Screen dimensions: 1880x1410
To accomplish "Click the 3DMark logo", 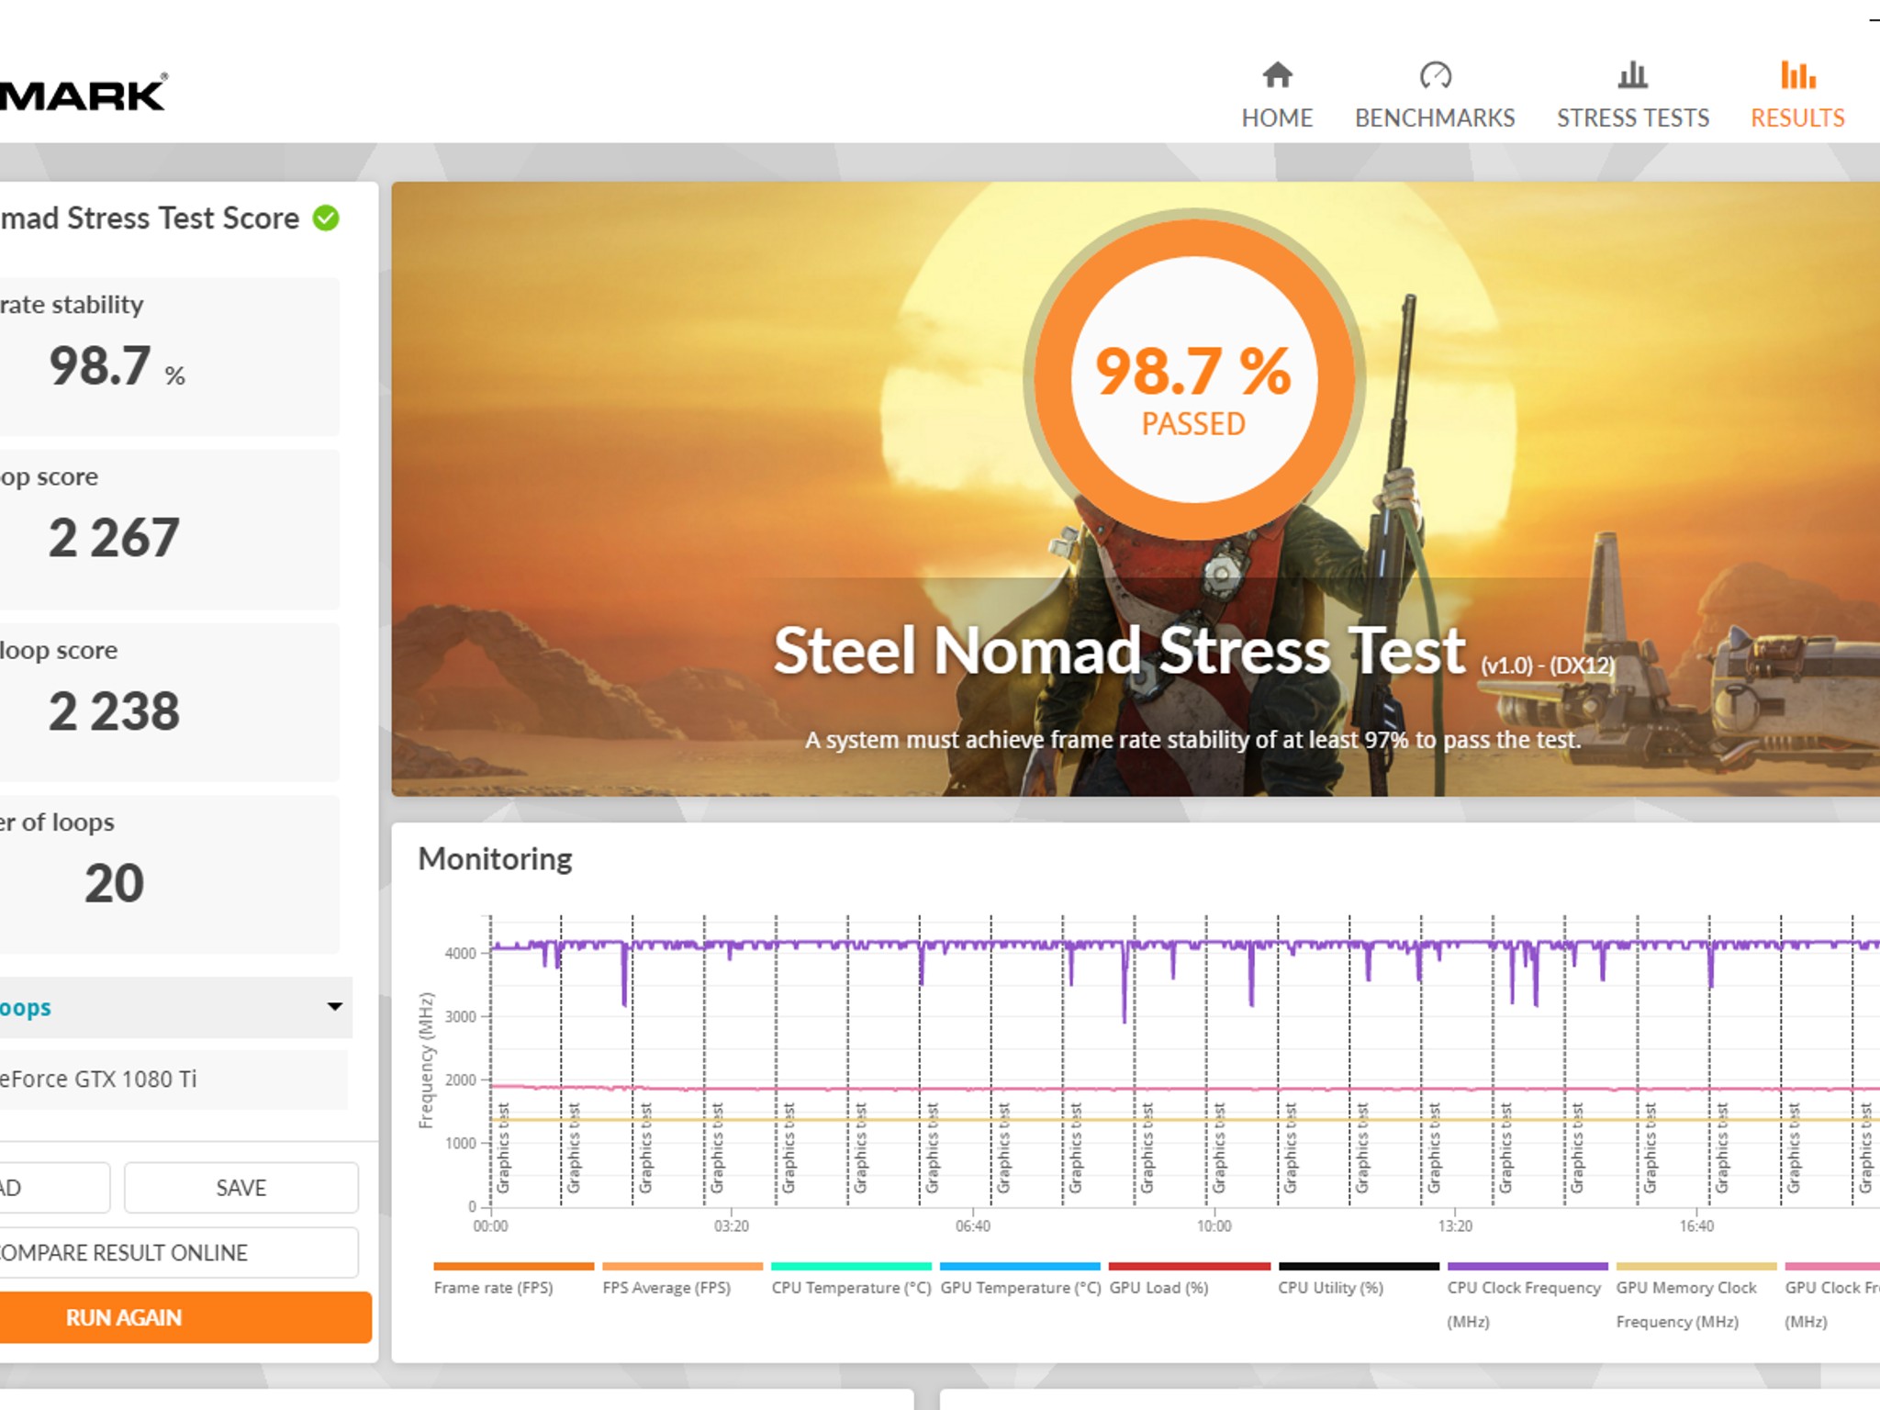I will [x=83, y=95].
